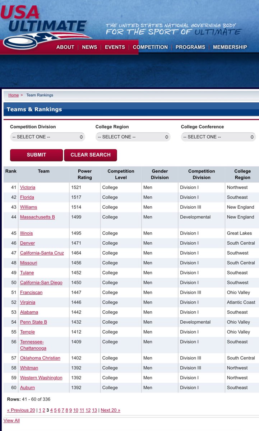The image size is (259, 431).
Task: Open the Temple team link
Action: click(x=27, y=332)
